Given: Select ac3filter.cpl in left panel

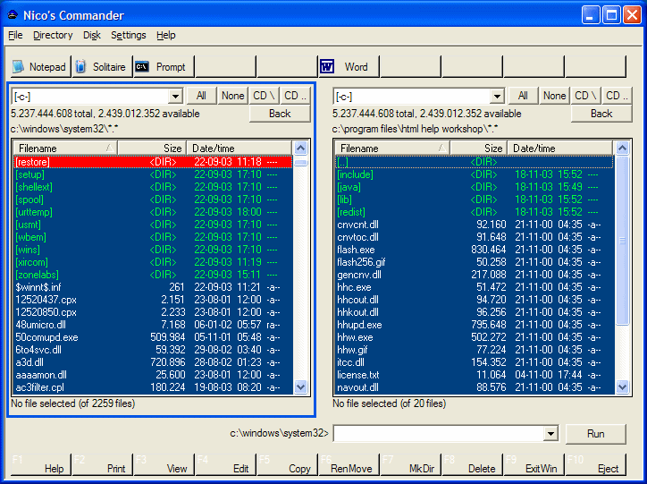Looking at the screenshot, I should coord(153,387).
